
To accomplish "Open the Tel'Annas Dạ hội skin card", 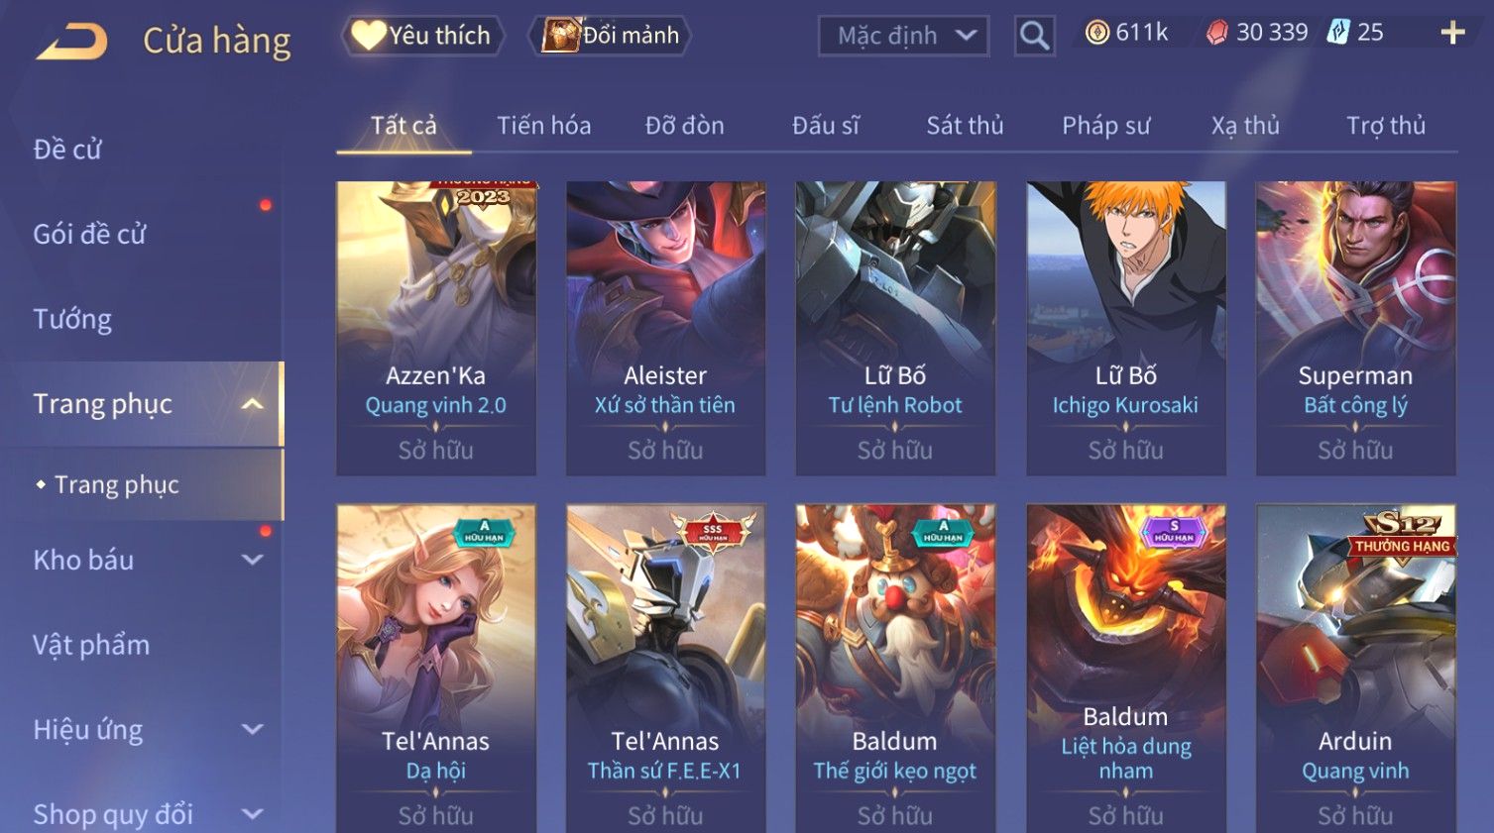I will point(436,669).
